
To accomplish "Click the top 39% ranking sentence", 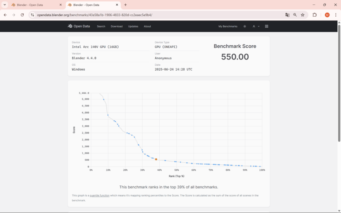I will (169, 187).
